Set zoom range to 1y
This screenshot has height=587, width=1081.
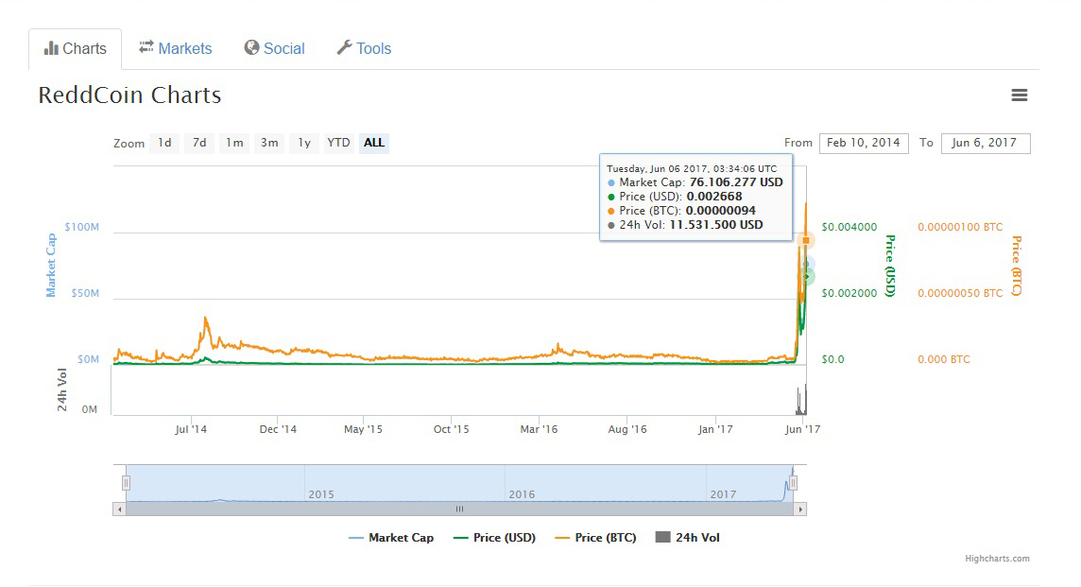(x=304, y=143)
